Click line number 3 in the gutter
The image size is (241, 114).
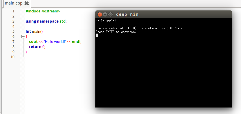pyautogui.click(x=13, y=21)
